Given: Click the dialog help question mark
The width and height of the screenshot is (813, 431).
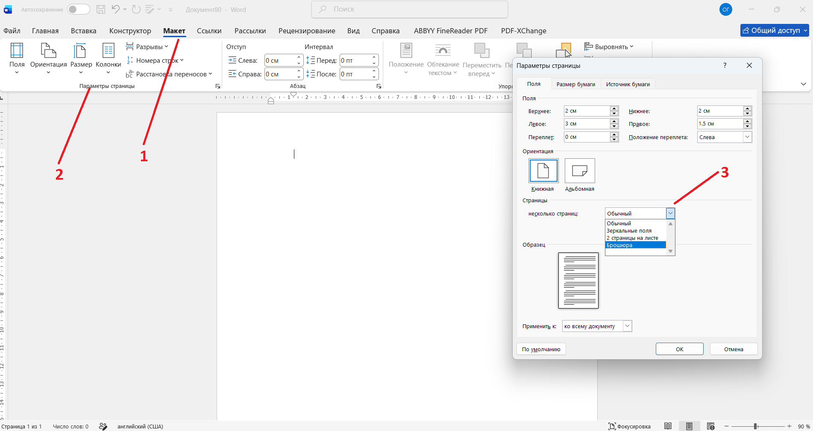Looking at the screenshot, I should [725, 65].
